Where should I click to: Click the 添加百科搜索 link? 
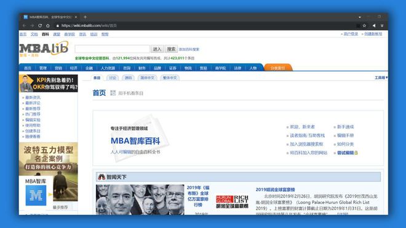pyautogui.click(x=189, y=49)
